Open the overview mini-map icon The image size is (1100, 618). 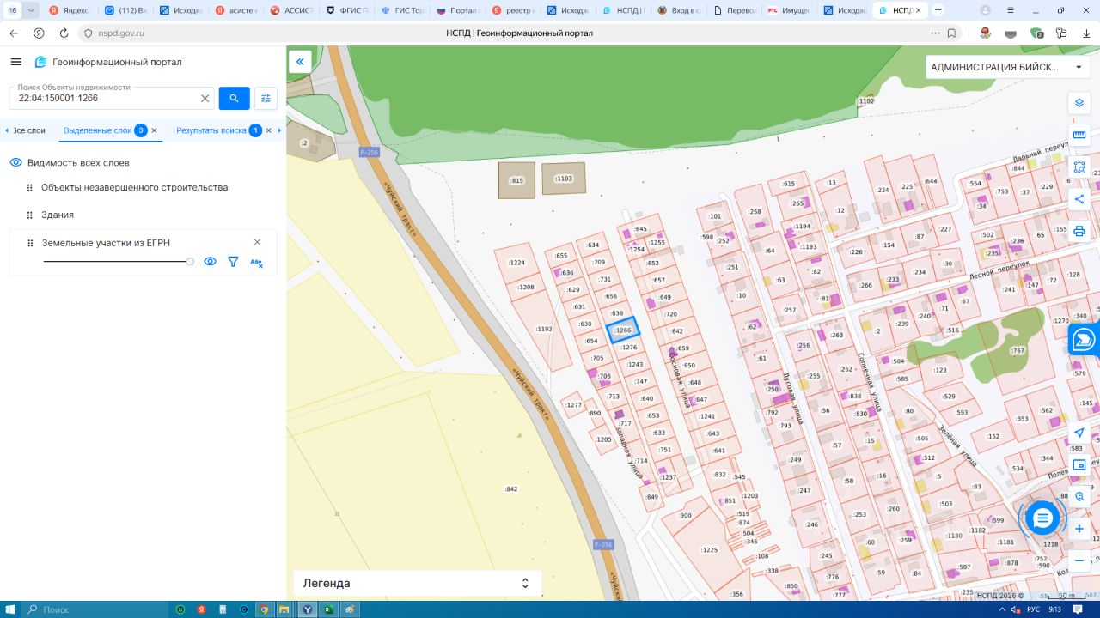click(1079, 464)
